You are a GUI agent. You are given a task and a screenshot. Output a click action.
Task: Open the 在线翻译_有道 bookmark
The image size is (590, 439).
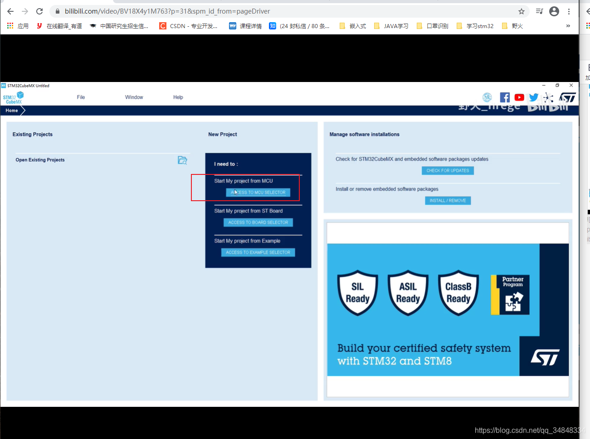pos(59,26)
